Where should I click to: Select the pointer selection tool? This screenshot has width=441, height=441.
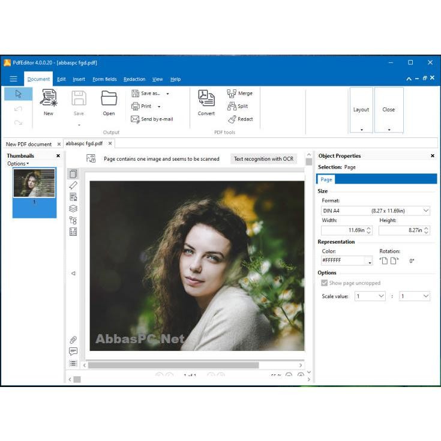click(18, 94)
